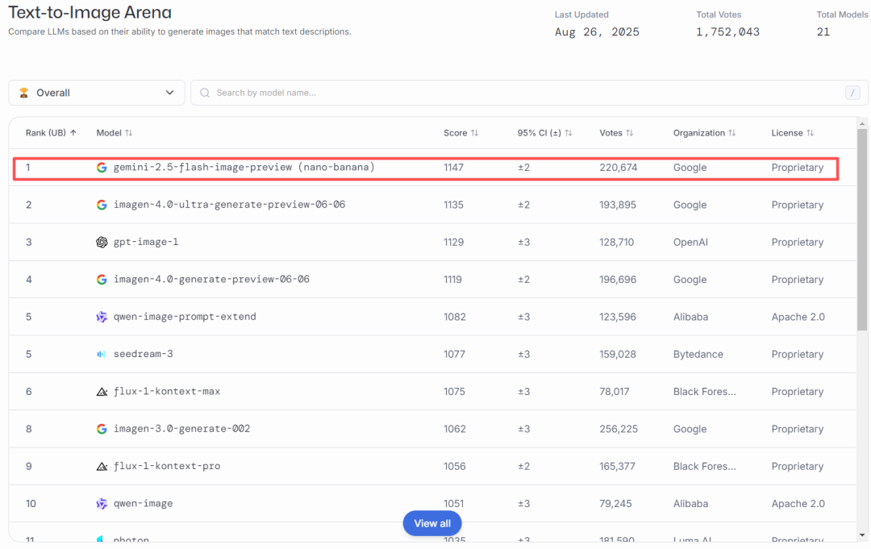Click the OpenAI logo beside gpt-image-1
The width and height of the screenshot is (871, 549).
pos(102,242)
